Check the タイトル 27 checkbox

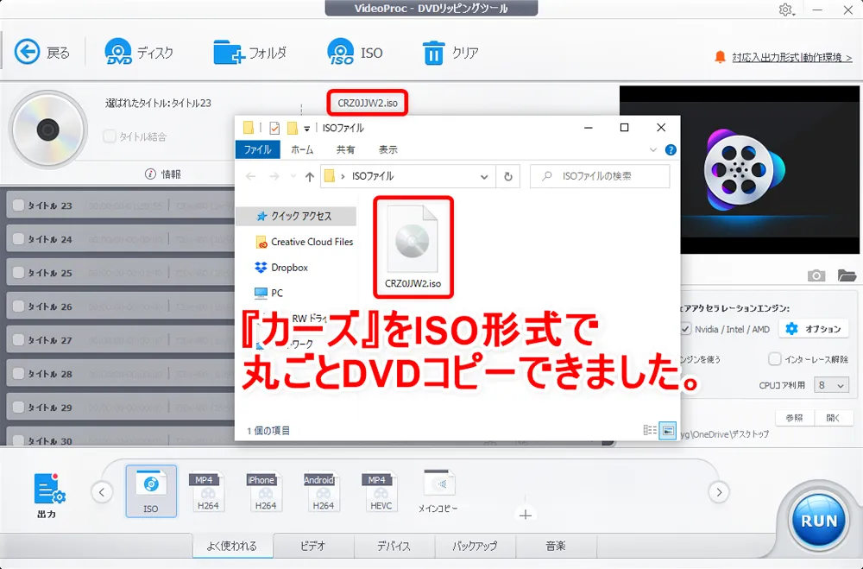coord(18,339)
